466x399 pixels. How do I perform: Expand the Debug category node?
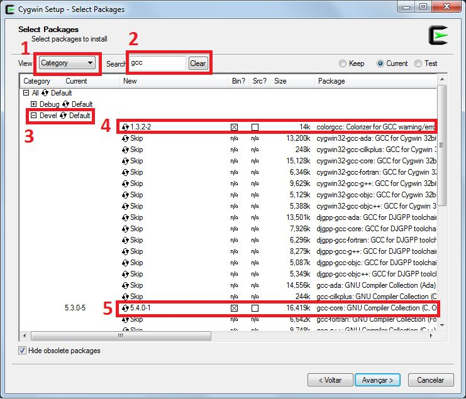pyautogui.click(x=33, y=104)
